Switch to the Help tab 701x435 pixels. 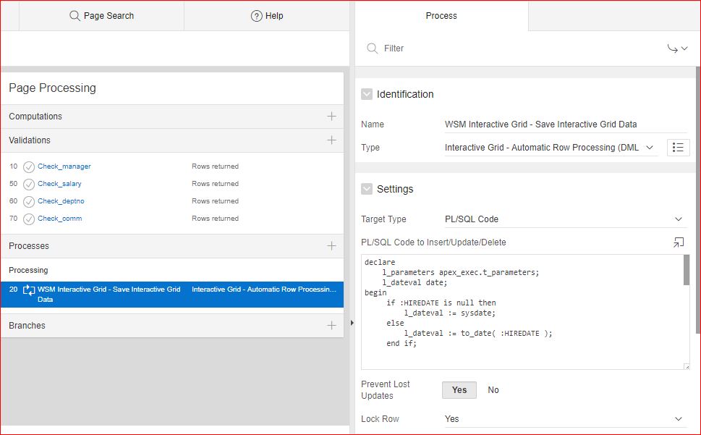click(267, 16)
